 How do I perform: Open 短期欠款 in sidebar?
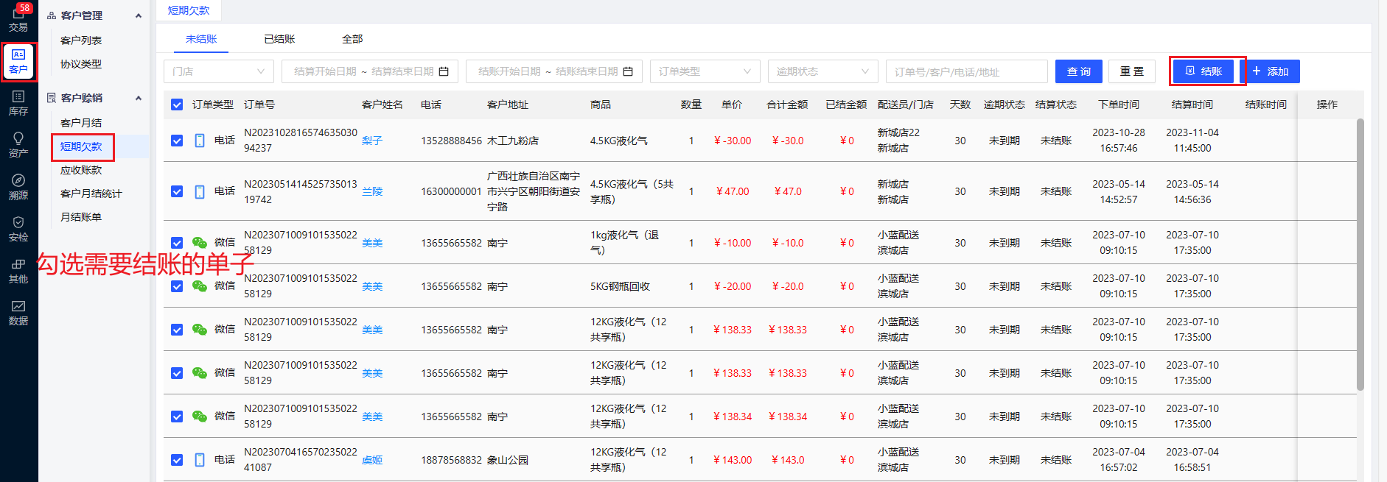[82, 146]
